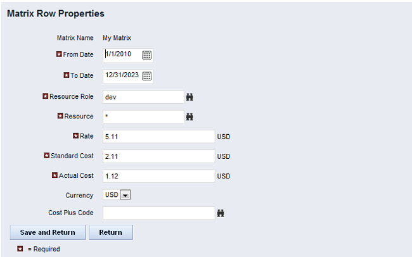Select the Actual Cost field showing 1.12
This screenshot has width=412, height=257.
click(158, 175)
